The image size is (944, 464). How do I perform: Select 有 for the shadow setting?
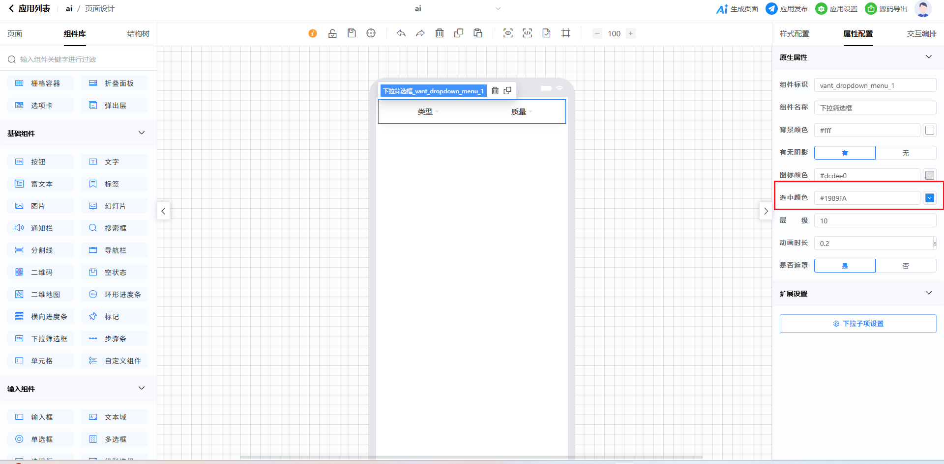[x=845, y=153]
